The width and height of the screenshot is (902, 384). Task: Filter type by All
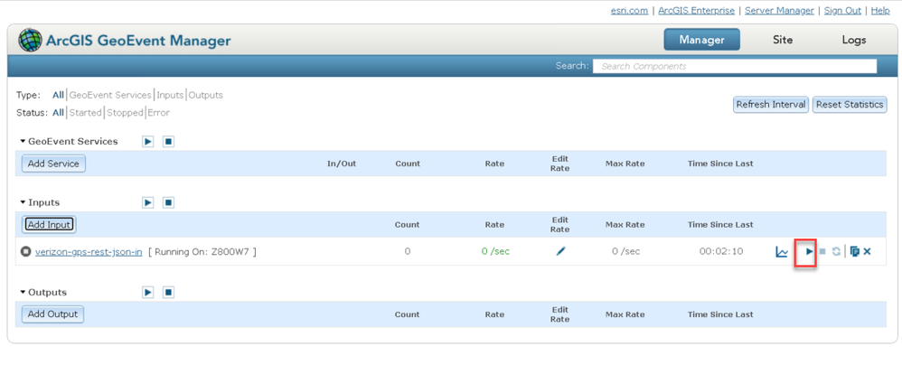click(58, 96)
